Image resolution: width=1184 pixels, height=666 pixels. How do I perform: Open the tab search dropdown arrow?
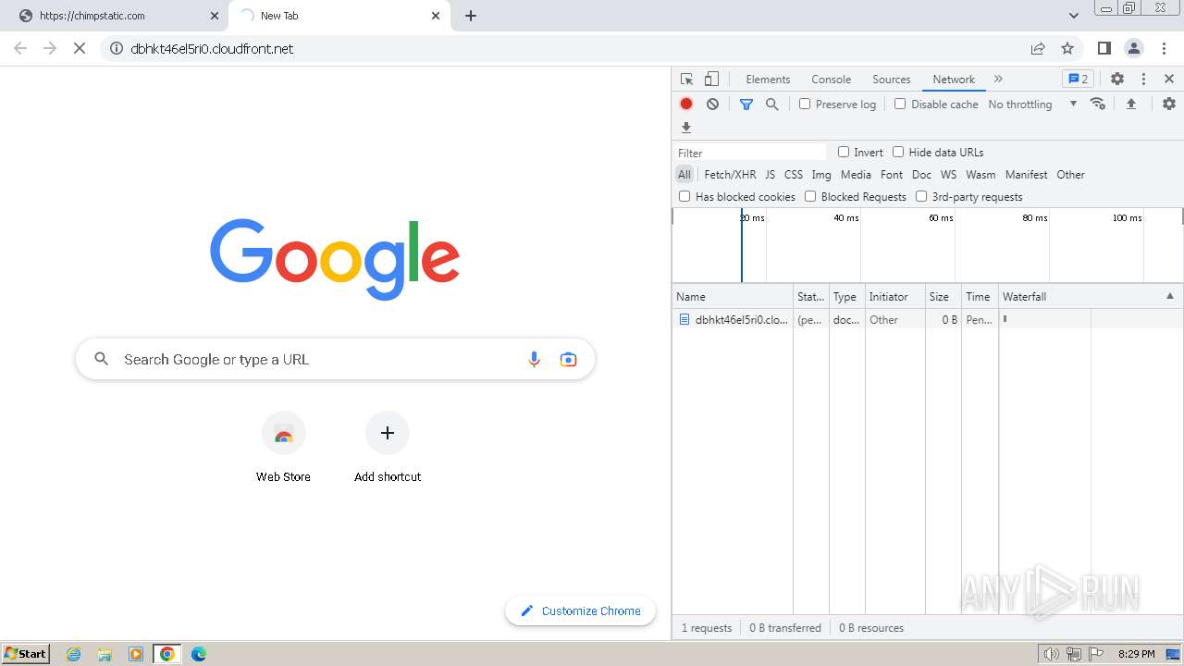click(x=1074, y=16)
